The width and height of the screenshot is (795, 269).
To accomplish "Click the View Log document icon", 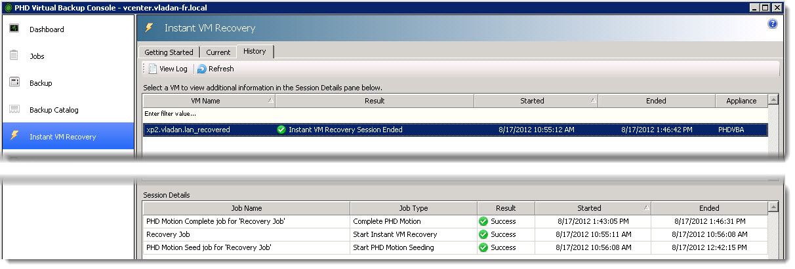I will [x=152, y=69].
